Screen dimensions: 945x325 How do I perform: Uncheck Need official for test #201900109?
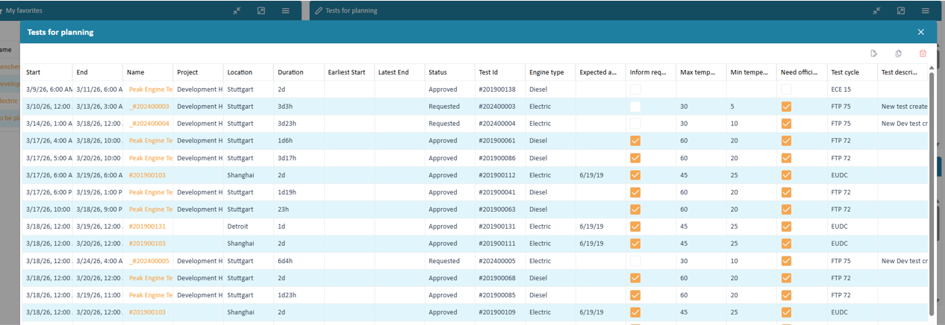pos(786,312)
